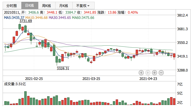
Task: Click the 20210511 date in header
Action: pyautogui.click(x=12, y=13)
